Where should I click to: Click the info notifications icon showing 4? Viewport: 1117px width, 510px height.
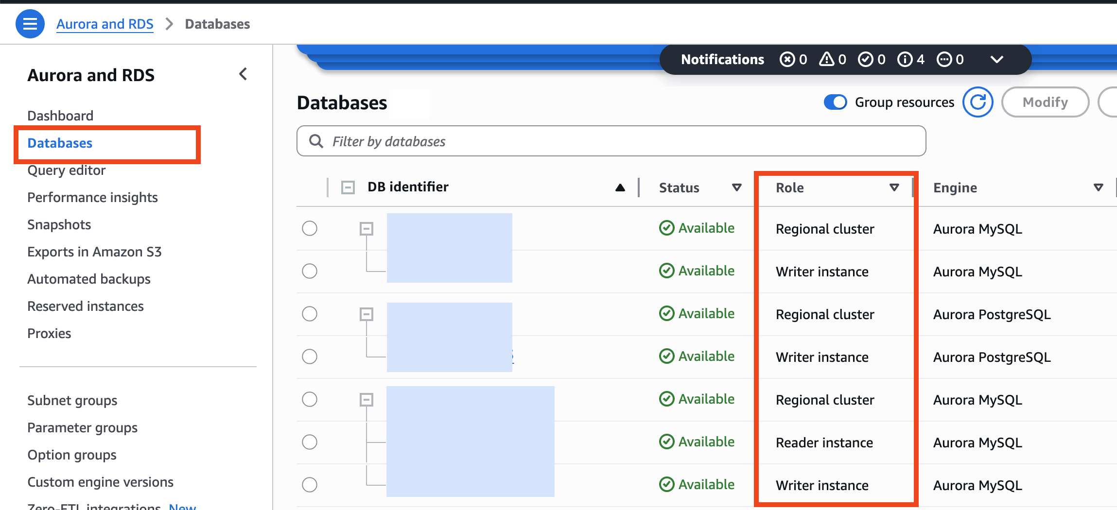[x=905, y=59]
